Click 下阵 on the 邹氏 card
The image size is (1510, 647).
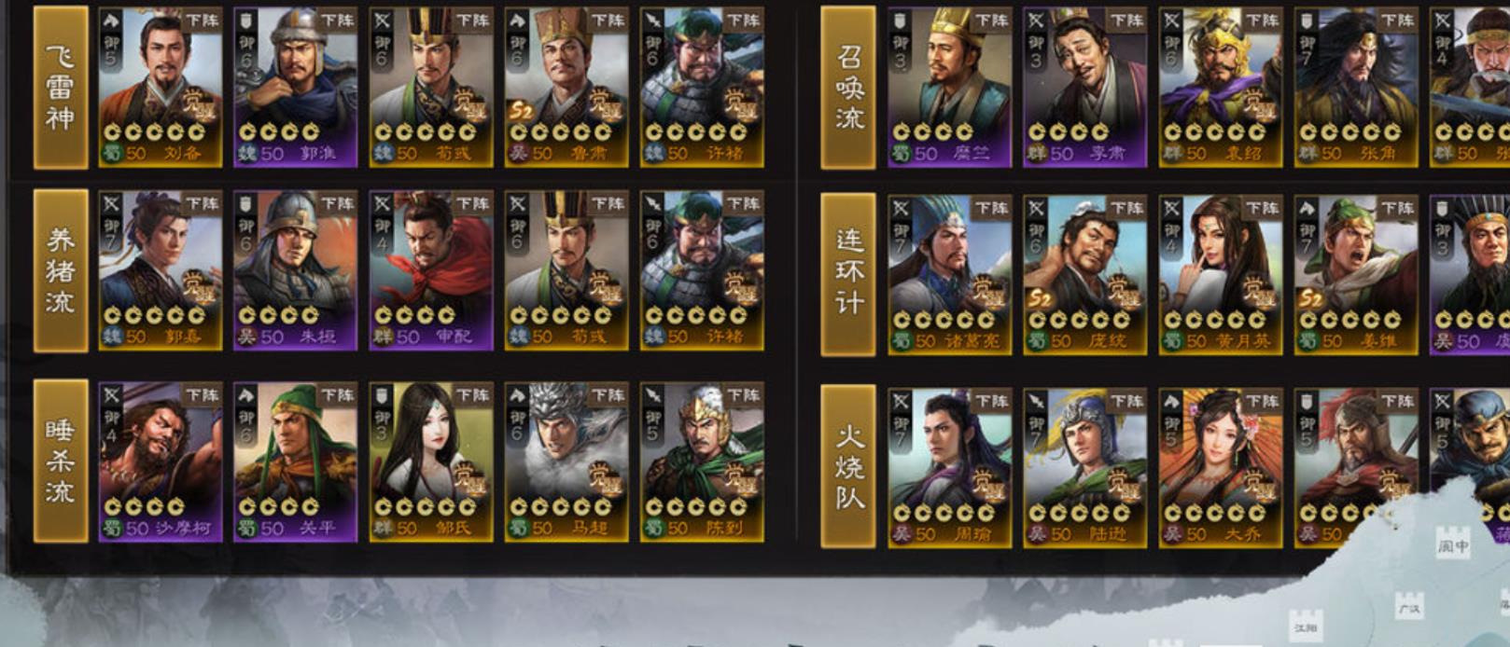tap(472, 394)
